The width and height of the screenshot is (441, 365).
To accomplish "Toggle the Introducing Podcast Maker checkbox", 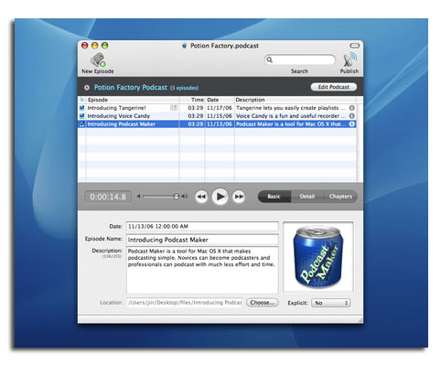I will click(x=81, y=124).
